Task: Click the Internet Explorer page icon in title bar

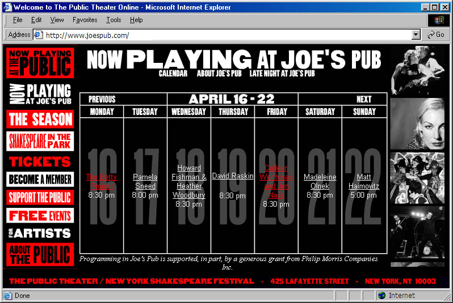Action: (7, 7)
